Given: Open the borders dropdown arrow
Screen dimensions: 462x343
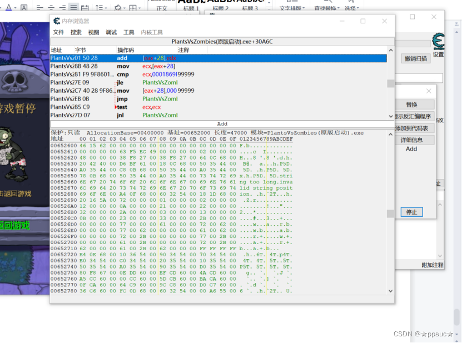Looking at the screenshot, I should tap(140, 8).
